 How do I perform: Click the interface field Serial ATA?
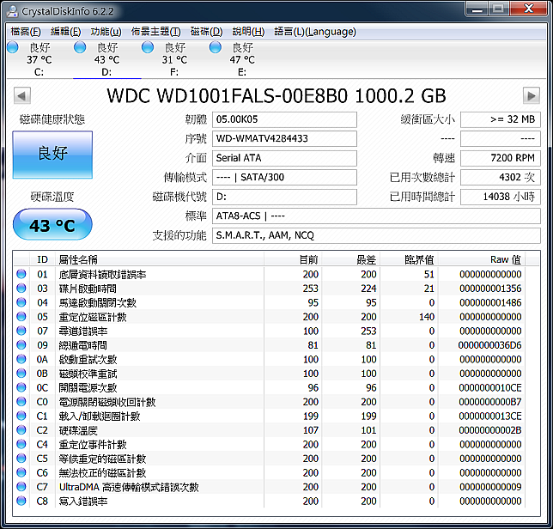[x=284, y=158]
